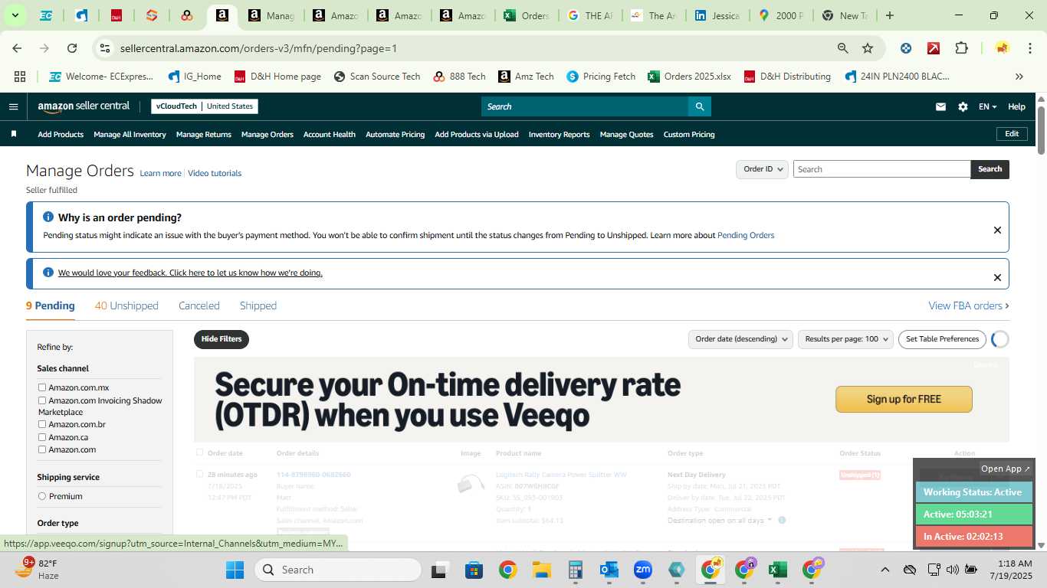Image resolution: width=1047 pixels, height=588 pixels.
Task: Open the Automate Pricing menu item
Action: (395, 134)
